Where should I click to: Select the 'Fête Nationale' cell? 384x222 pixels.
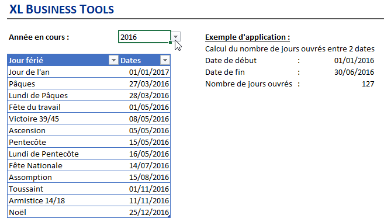[x=63, y=165]
